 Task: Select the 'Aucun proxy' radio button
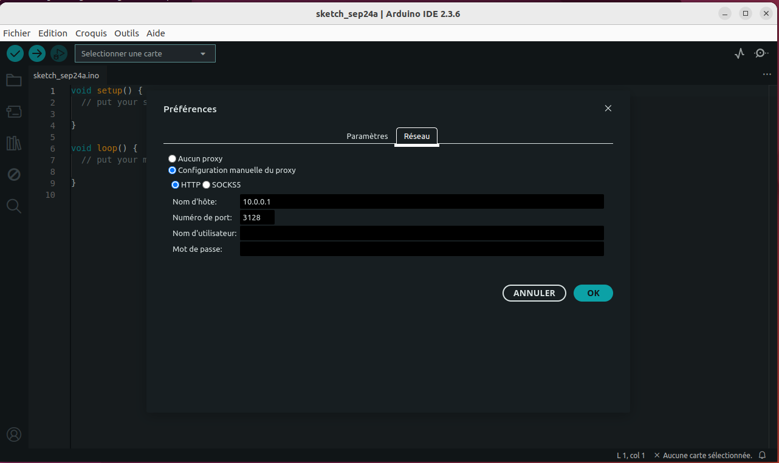point(173,158)
